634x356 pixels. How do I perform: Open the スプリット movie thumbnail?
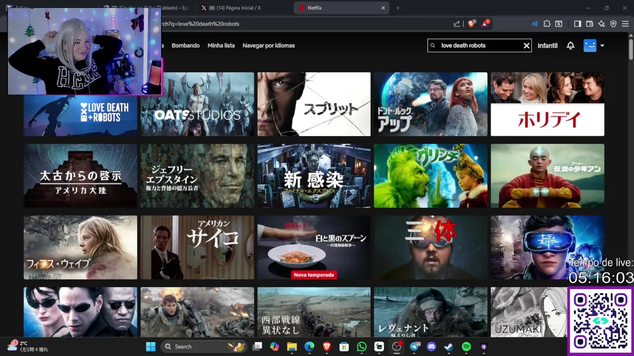[x=314, y=104]
